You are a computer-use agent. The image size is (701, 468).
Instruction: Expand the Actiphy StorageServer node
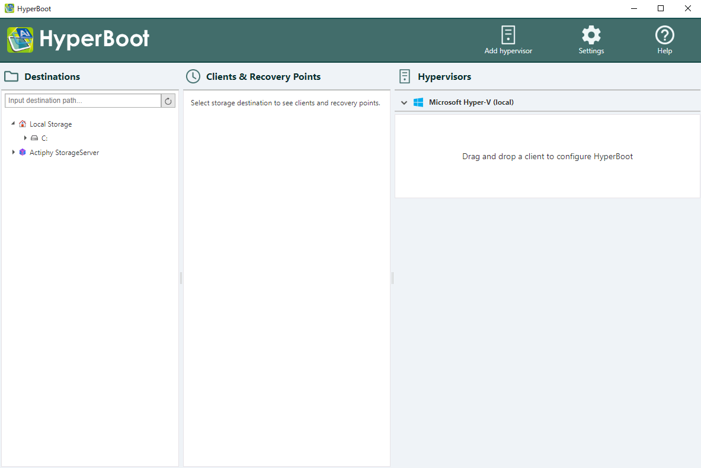coord(13,152)
